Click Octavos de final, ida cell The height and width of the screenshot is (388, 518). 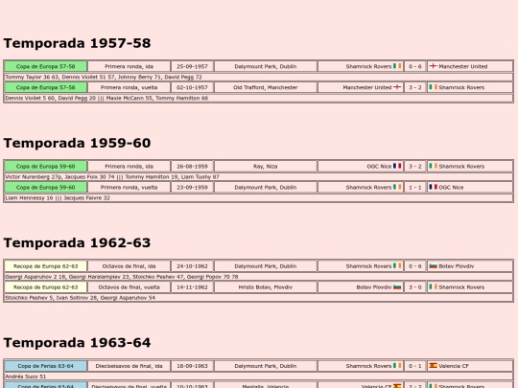[x=129, y=266]
